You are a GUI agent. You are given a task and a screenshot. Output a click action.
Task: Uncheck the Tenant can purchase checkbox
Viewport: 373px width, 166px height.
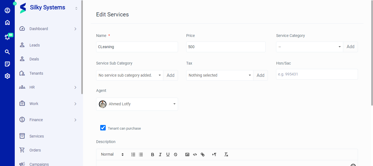(103, 128)
